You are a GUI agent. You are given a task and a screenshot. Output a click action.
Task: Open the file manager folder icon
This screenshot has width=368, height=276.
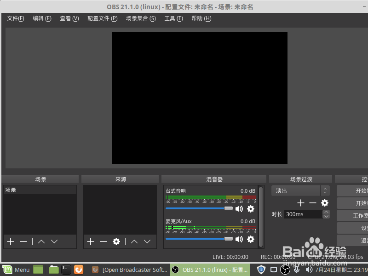point(54,270)
